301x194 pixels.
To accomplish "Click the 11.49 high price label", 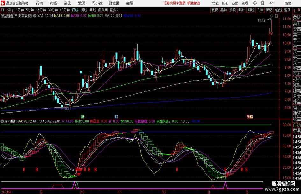I will tap(262, 21).
